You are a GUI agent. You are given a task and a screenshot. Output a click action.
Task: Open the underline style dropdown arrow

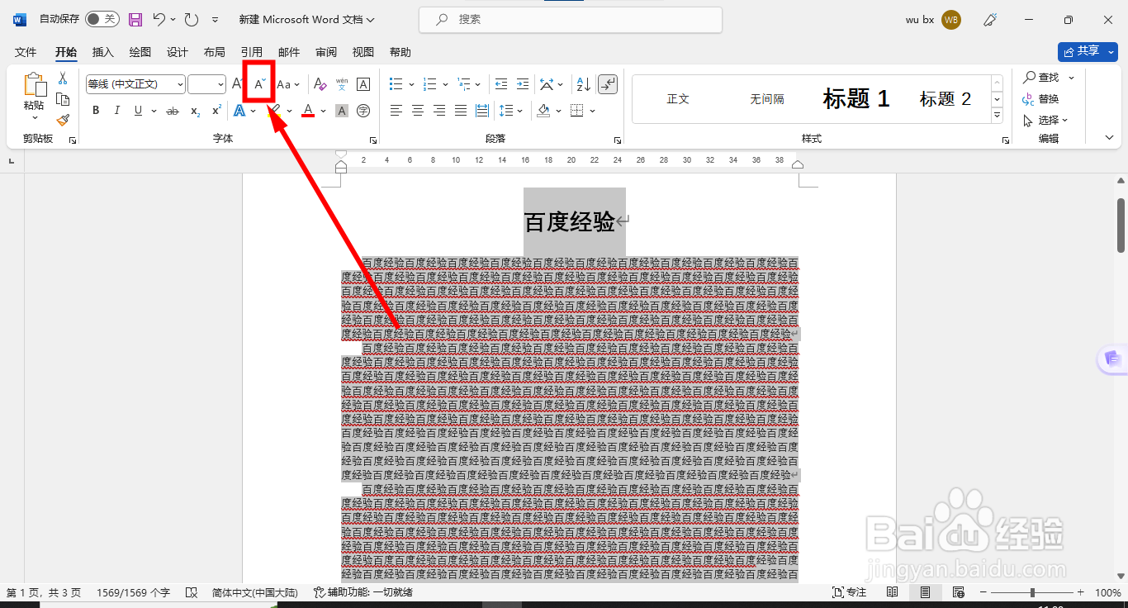coord(154,111)
